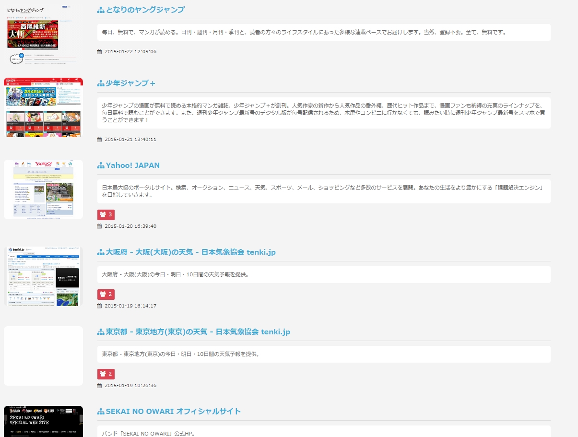Click the sitemap icon beside 大阪府 天気 title
Image resolution: width=578 pixels, height=437 pixels.
point(101,252)
